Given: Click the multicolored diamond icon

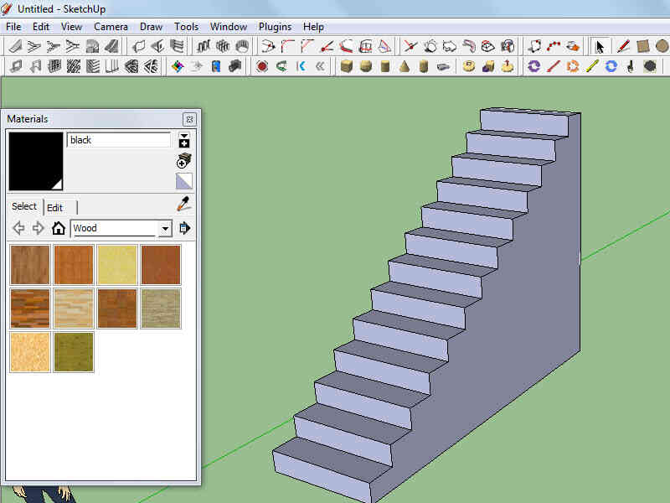Looking at the screenshot, I should coord(178,66).
